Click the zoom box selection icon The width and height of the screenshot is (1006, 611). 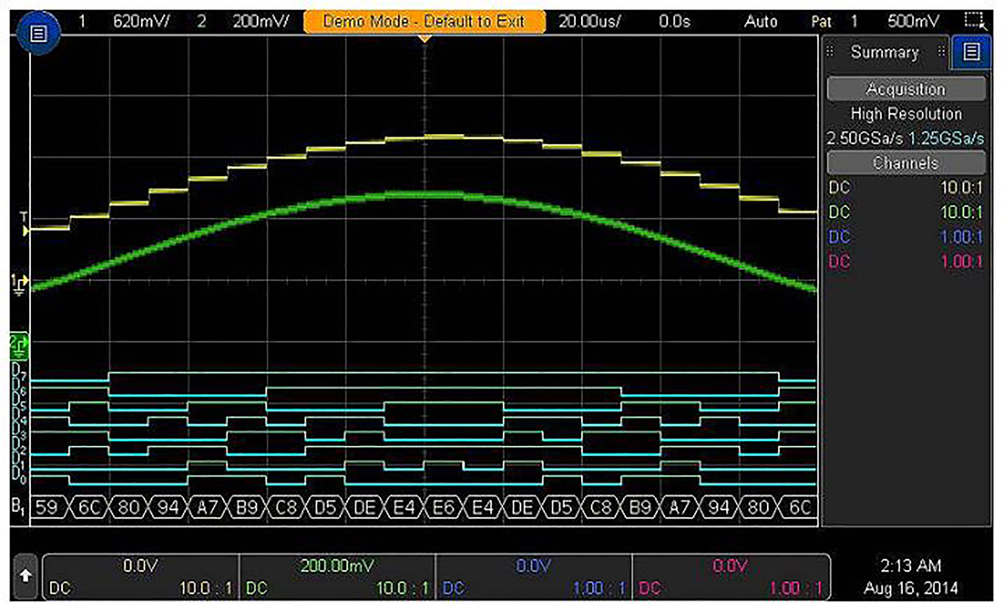point(972,21)
